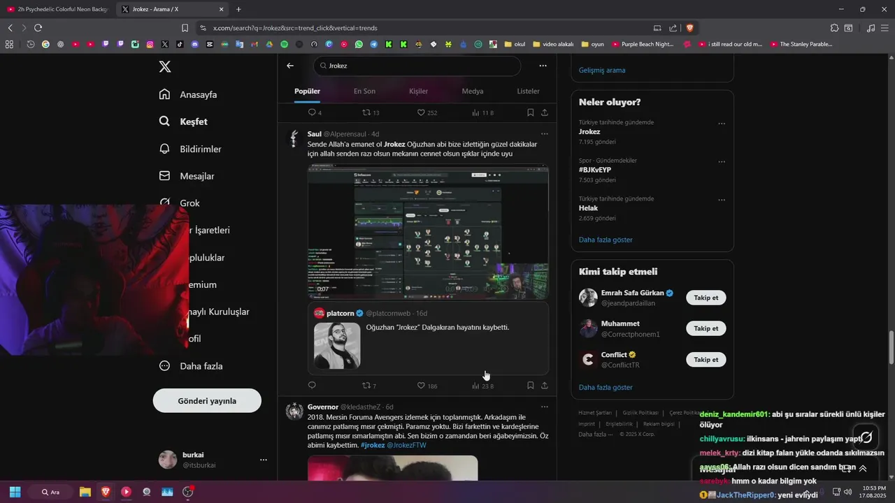
Task: Open Gelişmiş arama link
Action: 602,70
